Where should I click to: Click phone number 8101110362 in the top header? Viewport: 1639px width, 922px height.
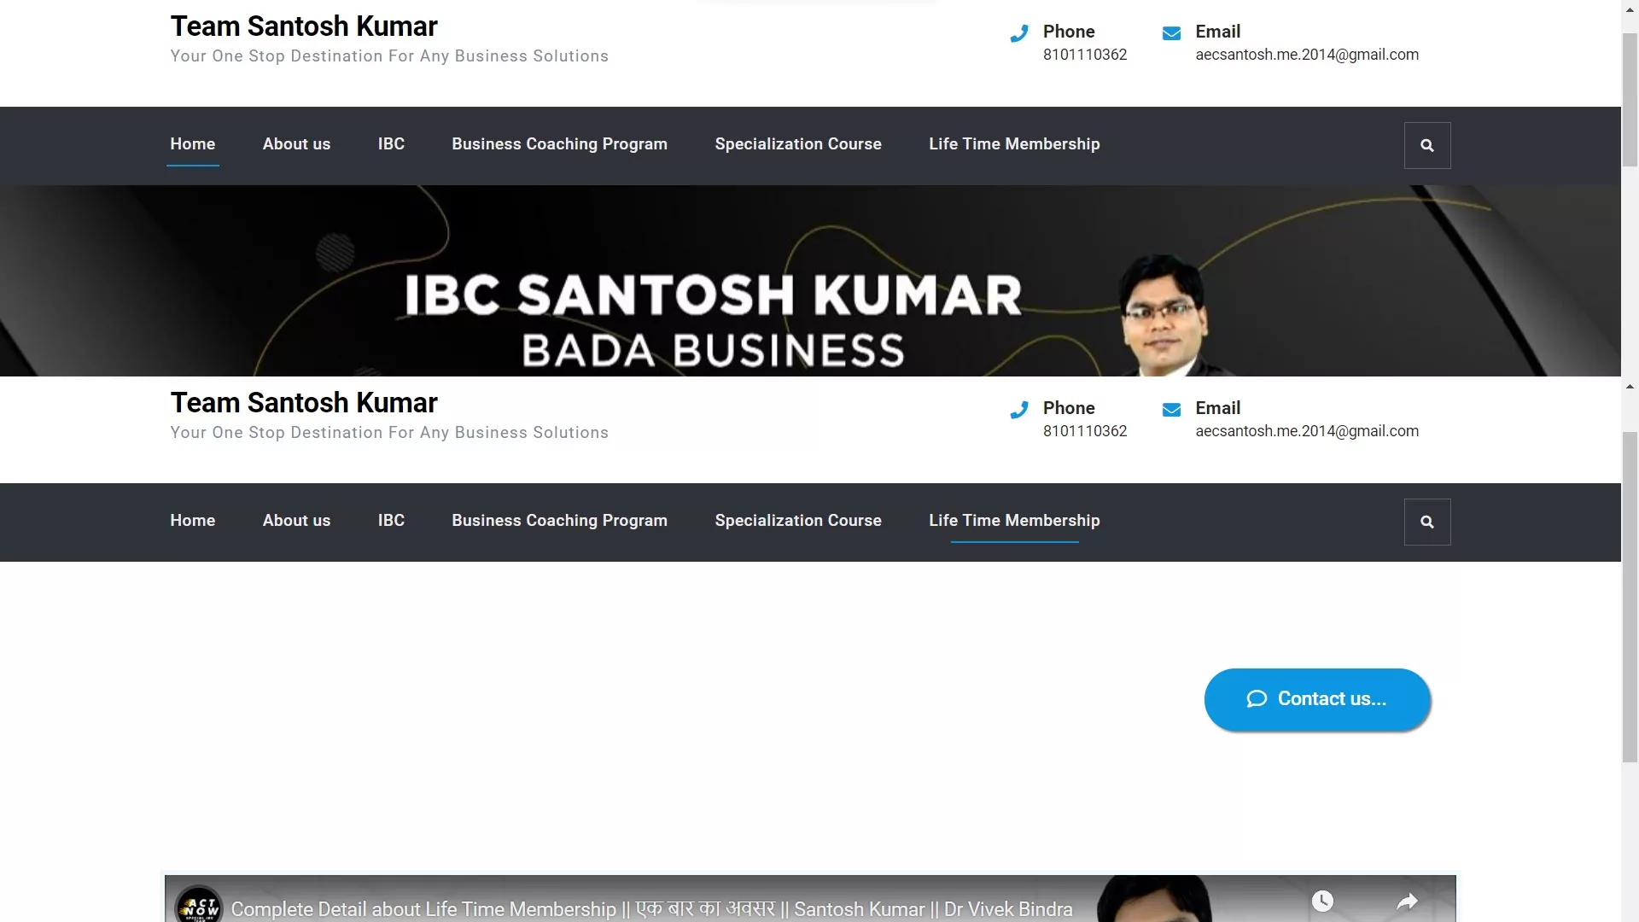(x=1085, y=55)
